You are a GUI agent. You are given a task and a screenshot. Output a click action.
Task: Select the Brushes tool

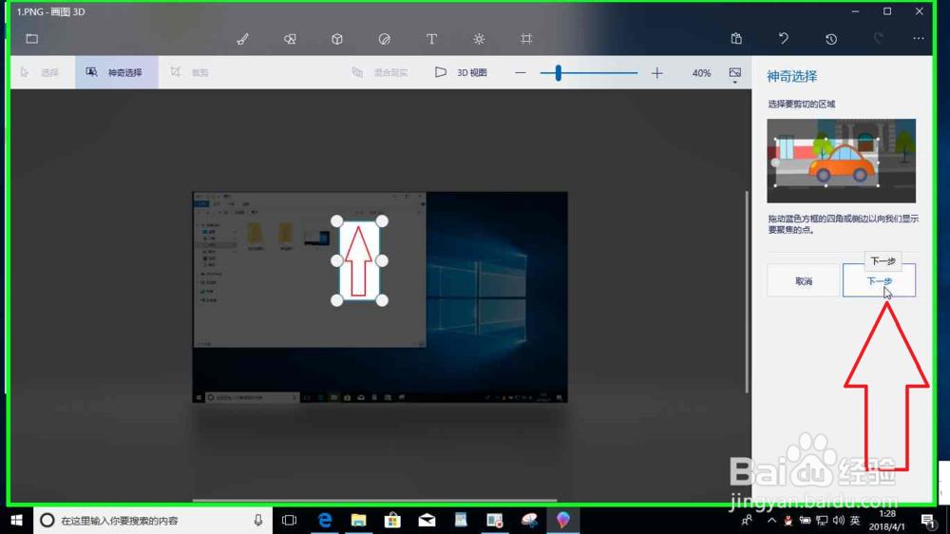click(242, 39)
